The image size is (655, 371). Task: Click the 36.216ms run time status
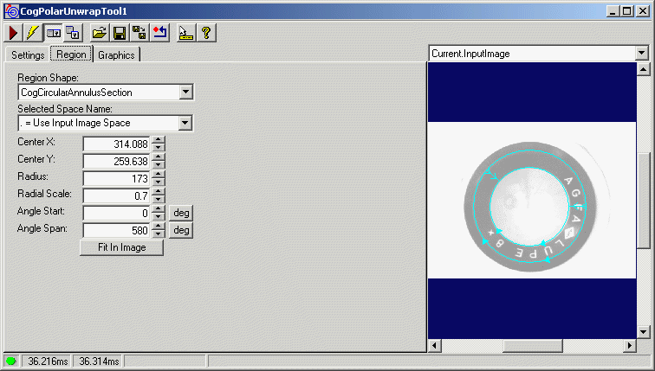coord(47,361)
